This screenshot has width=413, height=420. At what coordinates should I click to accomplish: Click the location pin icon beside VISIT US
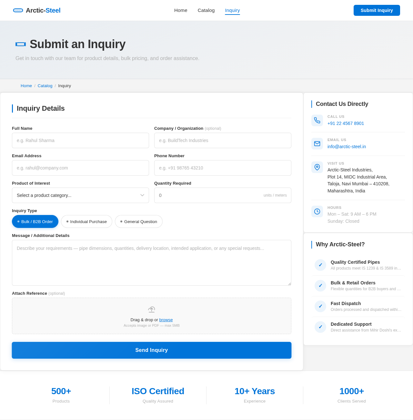point(317,167)
